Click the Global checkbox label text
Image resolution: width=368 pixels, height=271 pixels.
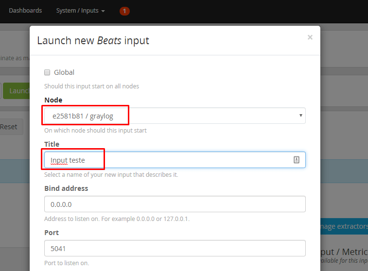click(x=64, y=72)
